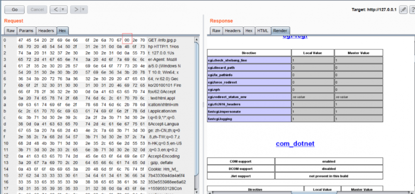This screenshot has width=415, height=194.
Task: Click the Local Value column header
Action: coord(312,53)
